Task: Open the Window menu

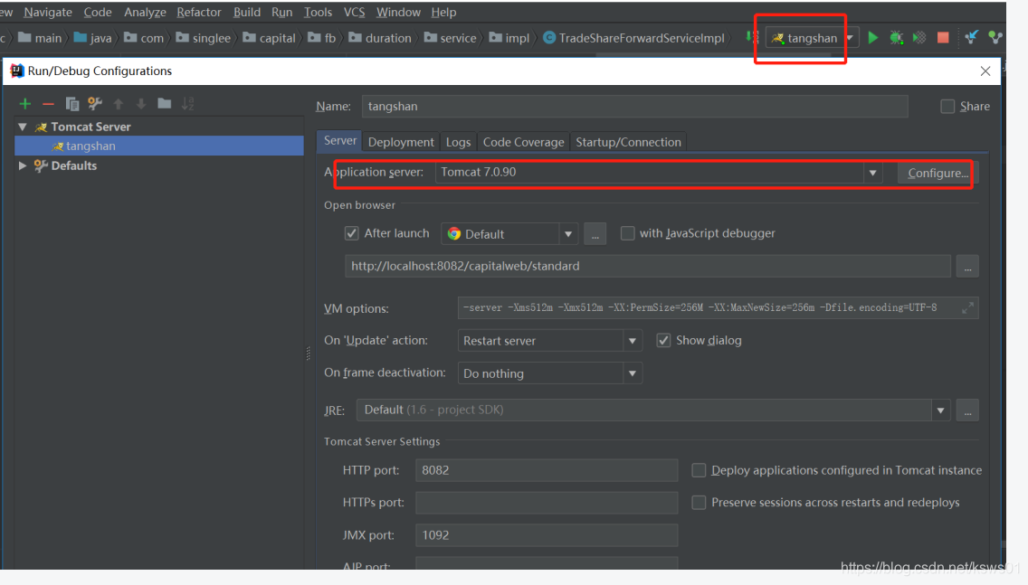Action: pos(398,12)
